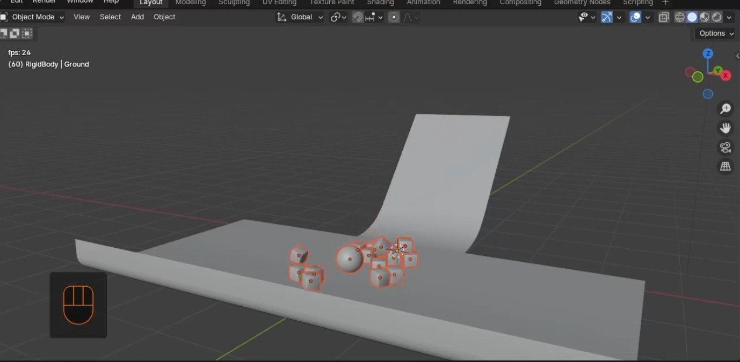Click the red X axis gizmo ball
The height and width of the screenshot is (362, 740).
(x=726, y=76)
